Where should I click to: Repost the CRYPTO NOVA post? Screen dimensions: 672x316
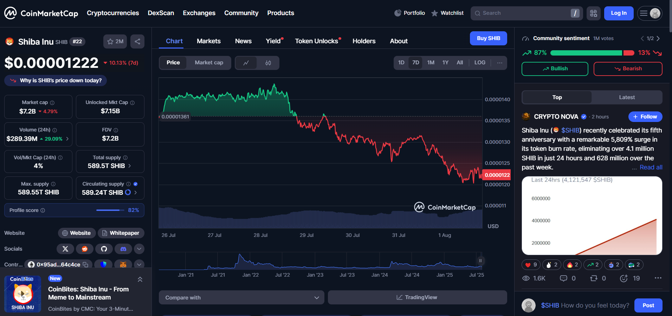(x=594, y=278)
